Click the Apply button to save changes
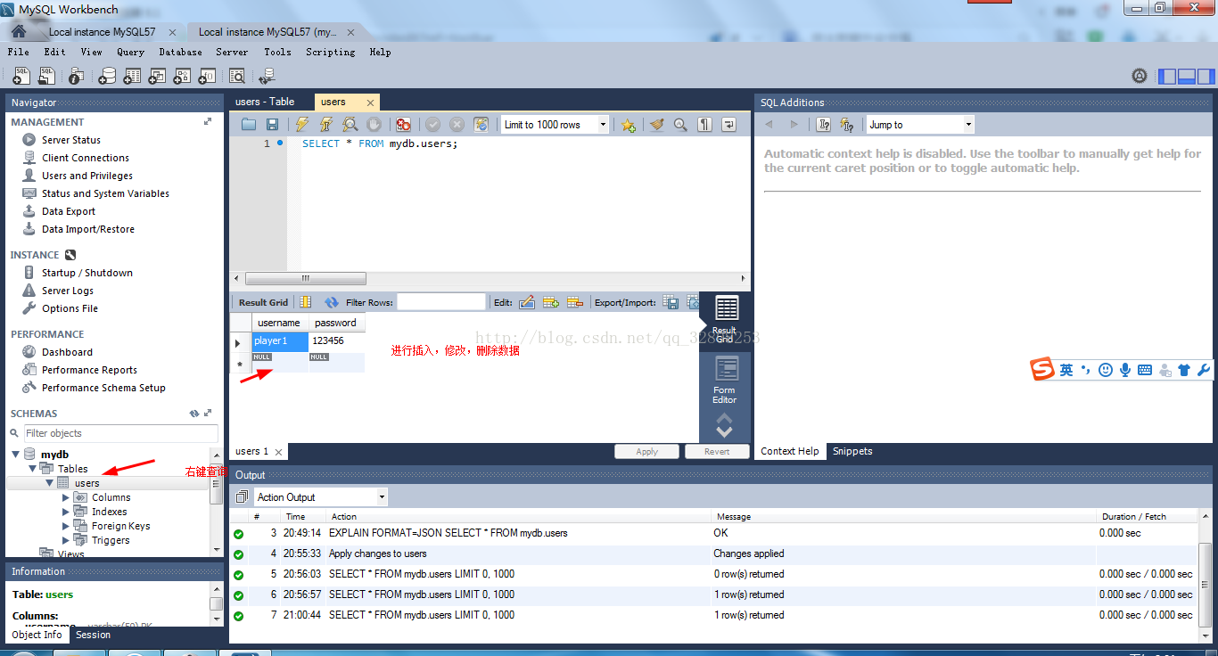 [646, 451]
